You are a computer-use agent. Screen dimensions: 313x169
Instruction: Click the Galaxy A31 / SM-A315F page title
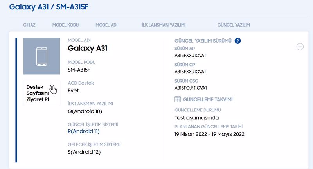click(x=49, y=7)
